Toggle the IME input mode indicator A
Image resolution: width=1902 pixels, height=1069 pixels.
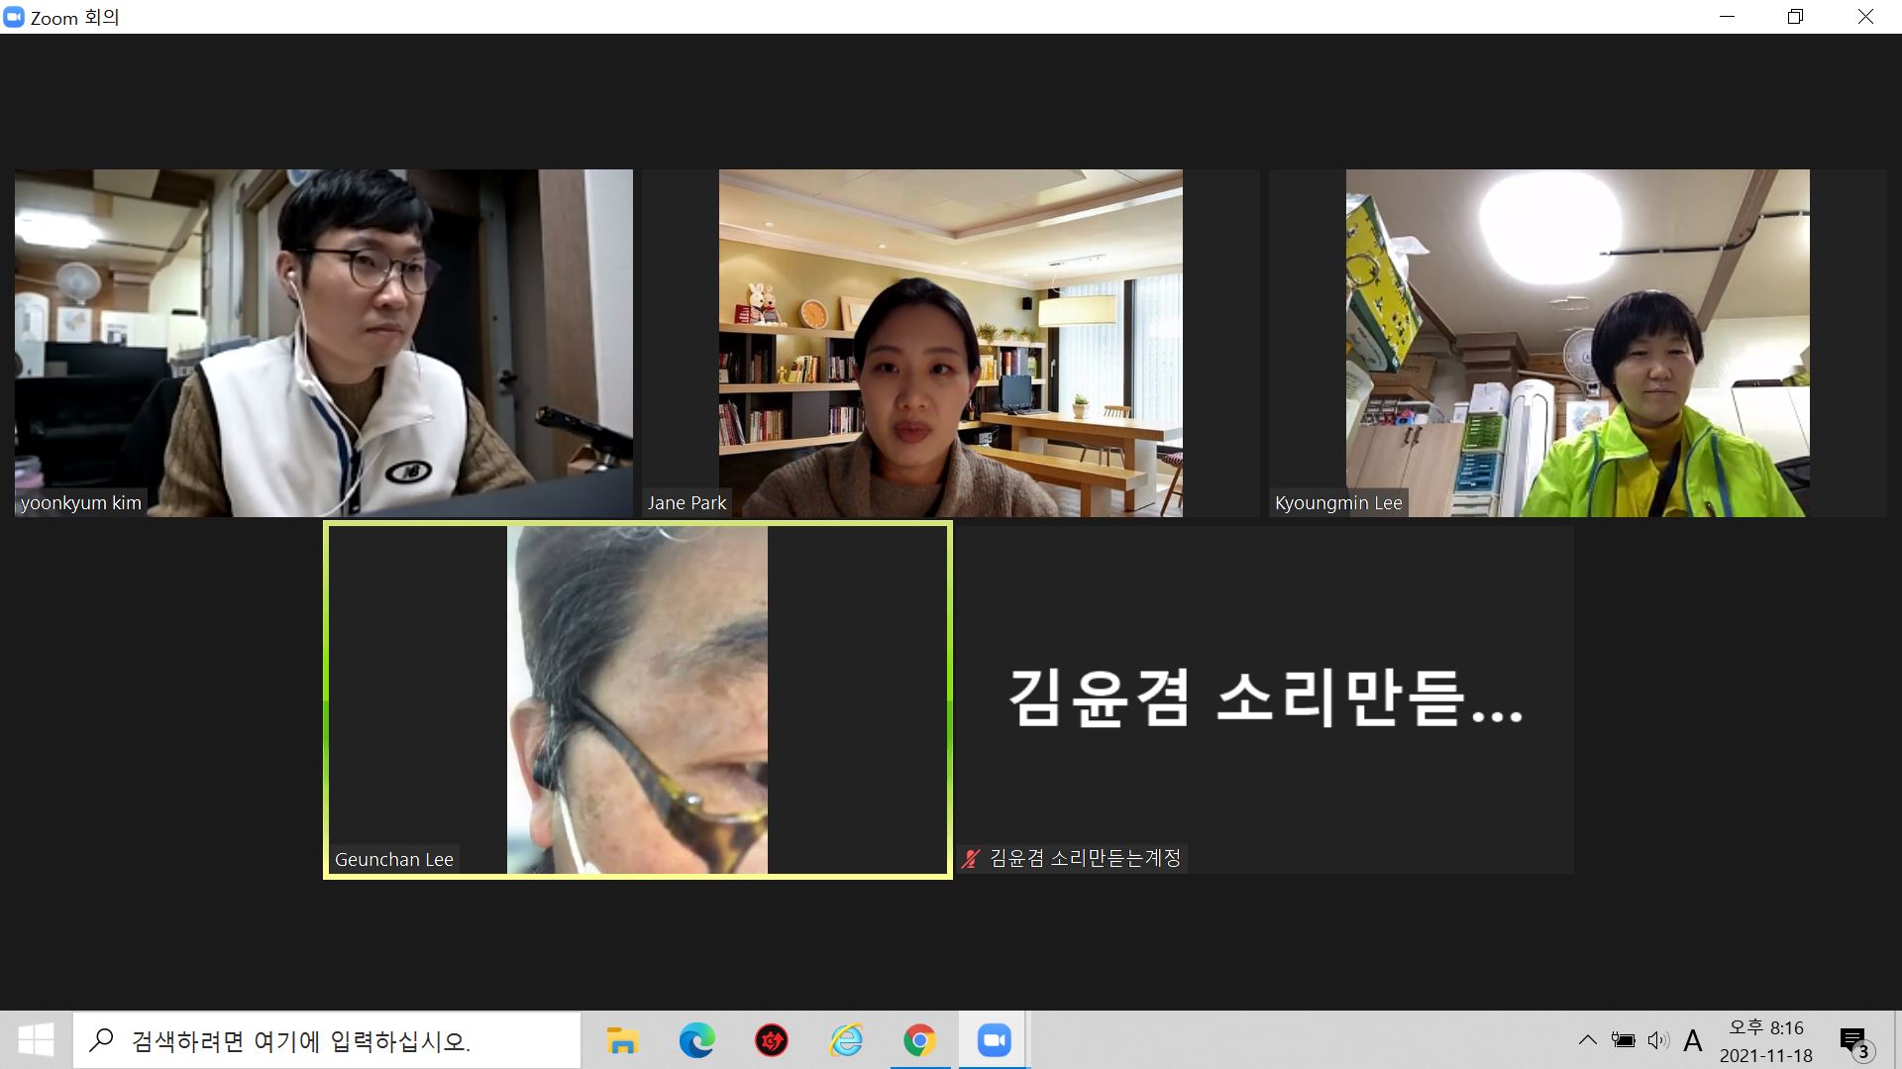1693,1040
